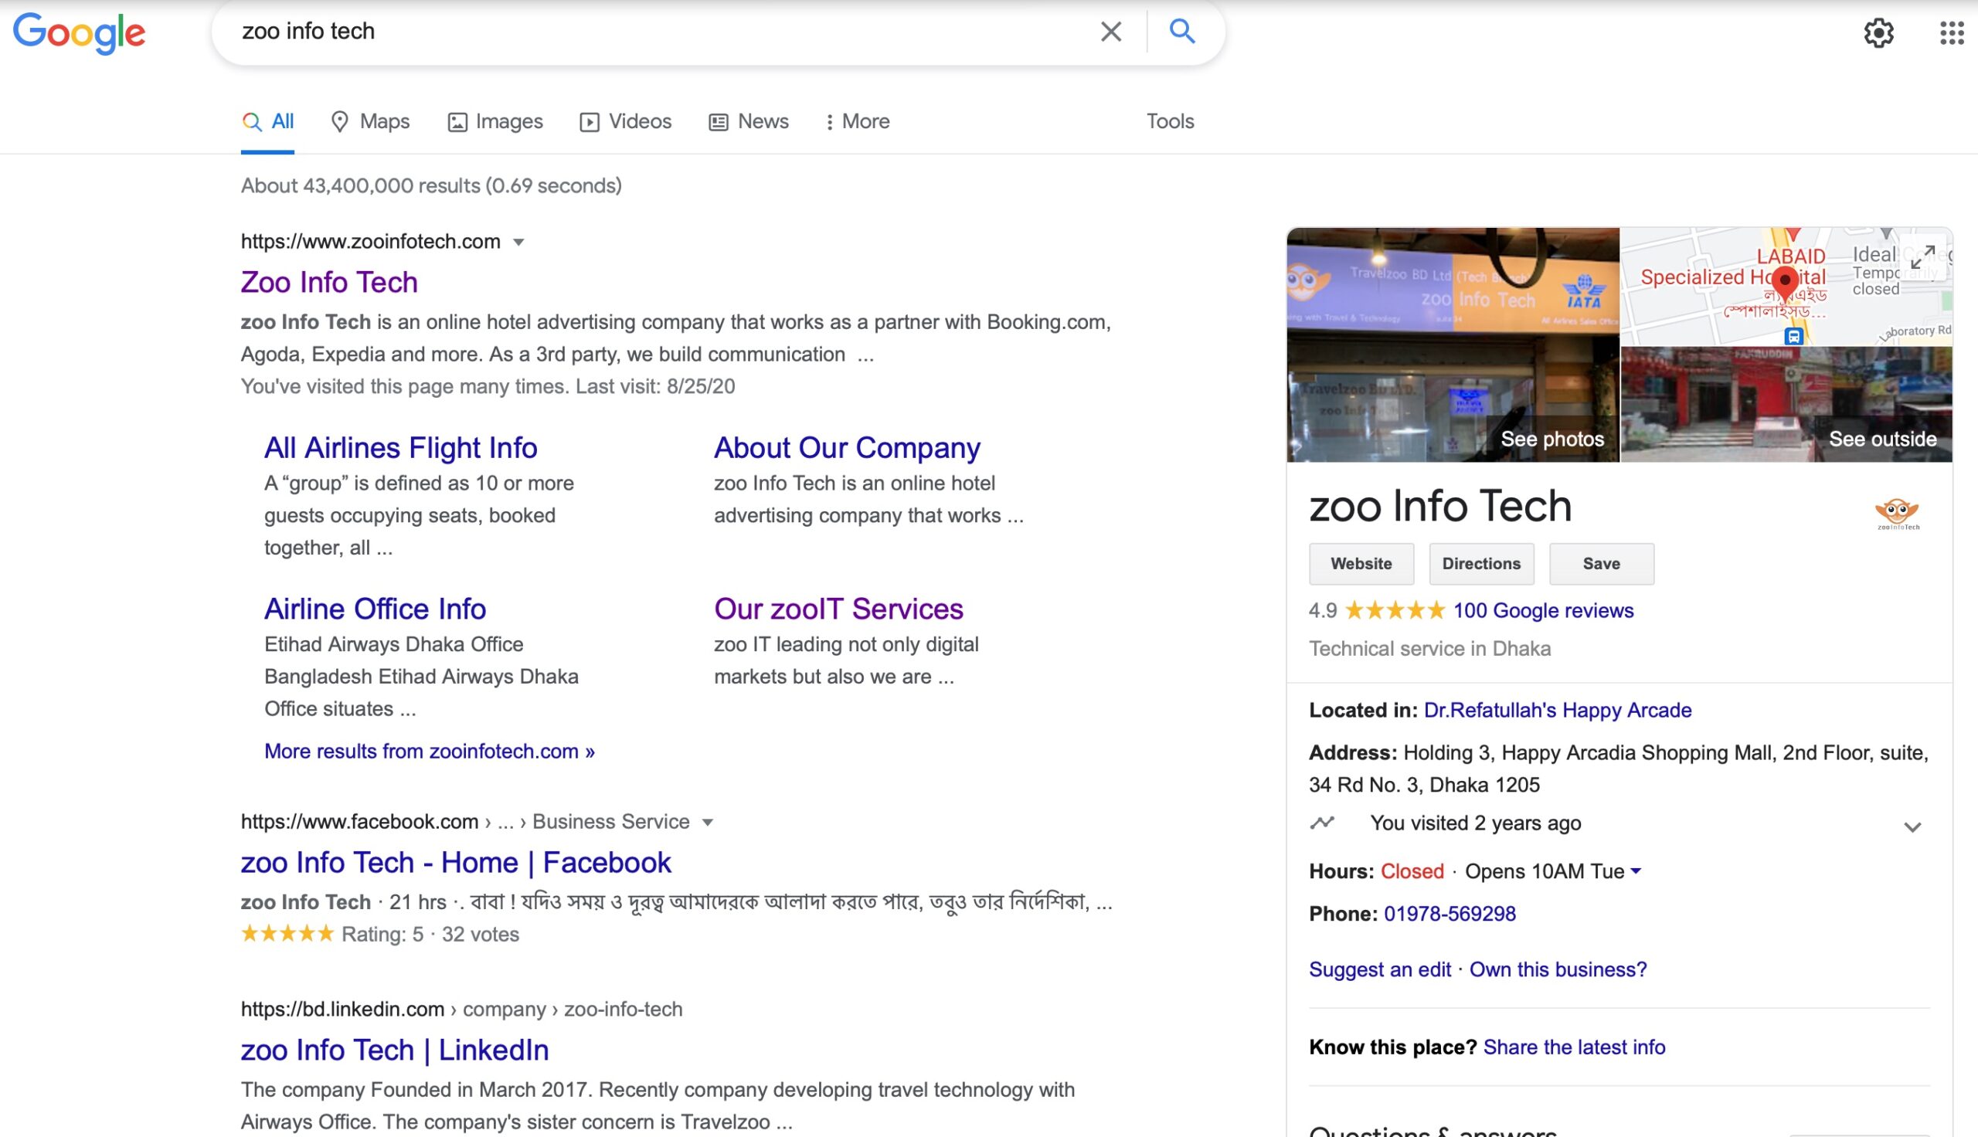The image size is (1978, 1137).
Task: Click the Save button
Action: click(x=1601, y=564)
